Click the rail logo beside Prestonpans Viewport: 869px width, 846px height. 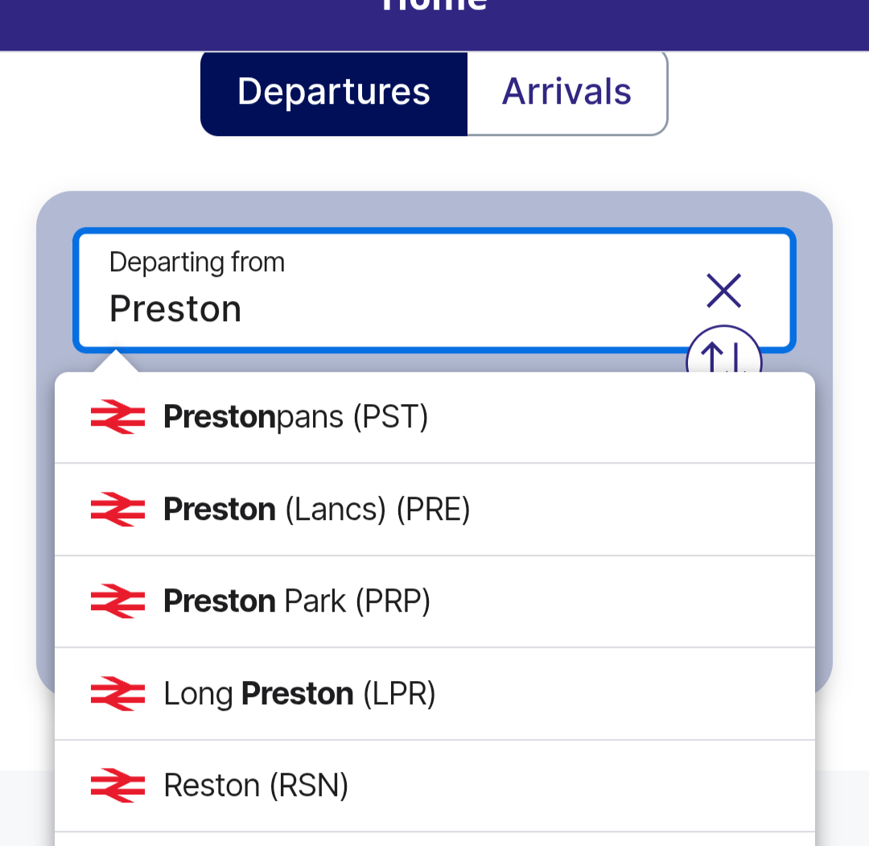click(117, 417)
